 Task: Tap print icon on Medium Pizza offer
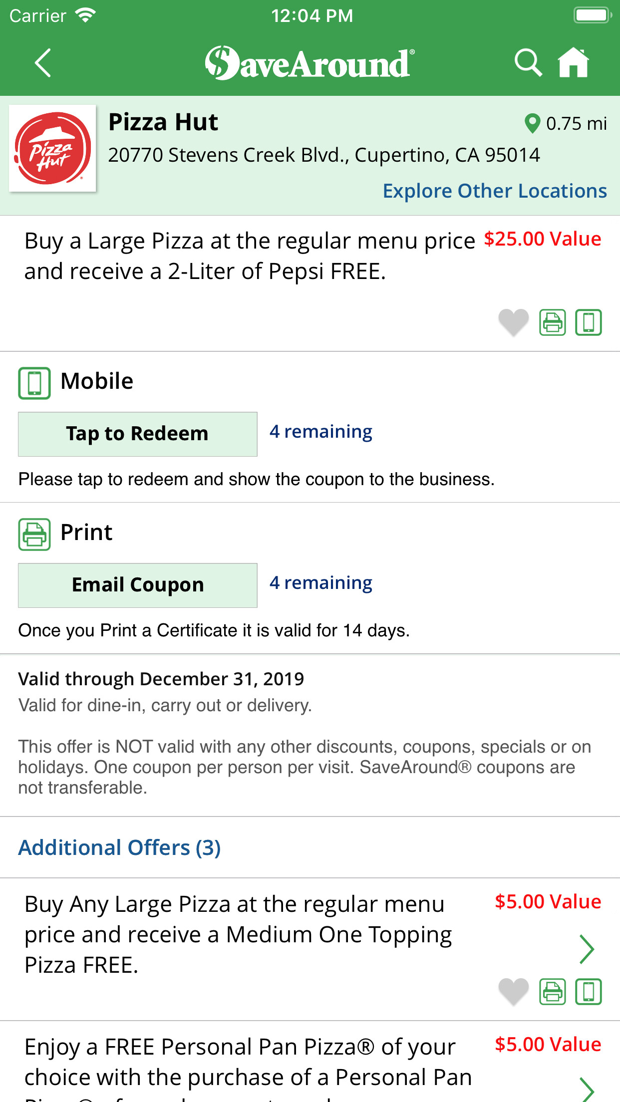(x=552, y=991)
